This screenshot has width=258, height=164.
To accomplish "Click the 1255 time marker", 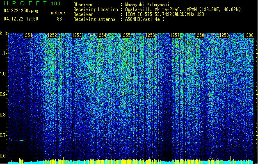I will pos(126,35).
